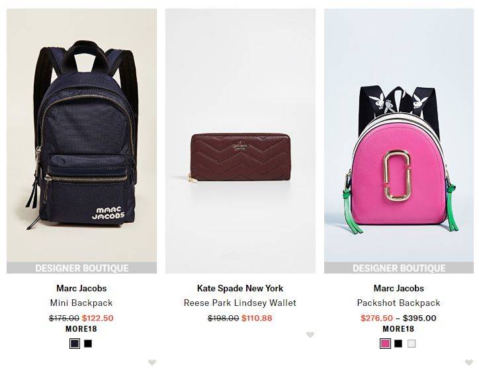Screen dimensions: 479x372
Task: Select white swatch for Packshot Backpack
Action: [412, 344]
